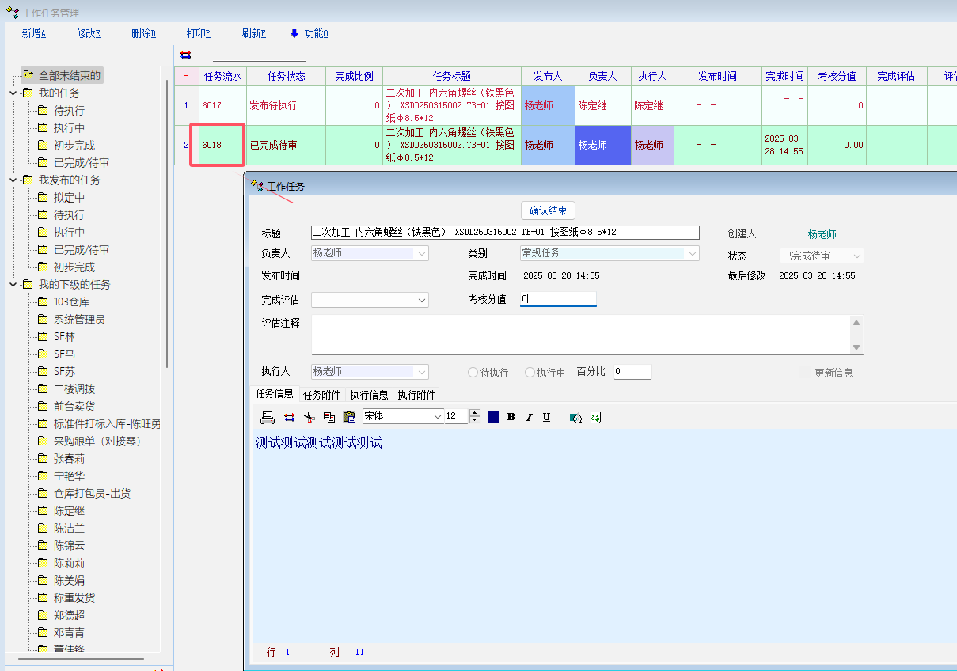Viewport: 957px width, 671px height.
Task: Toggle bold text formatting
Action: click(511, 417)
